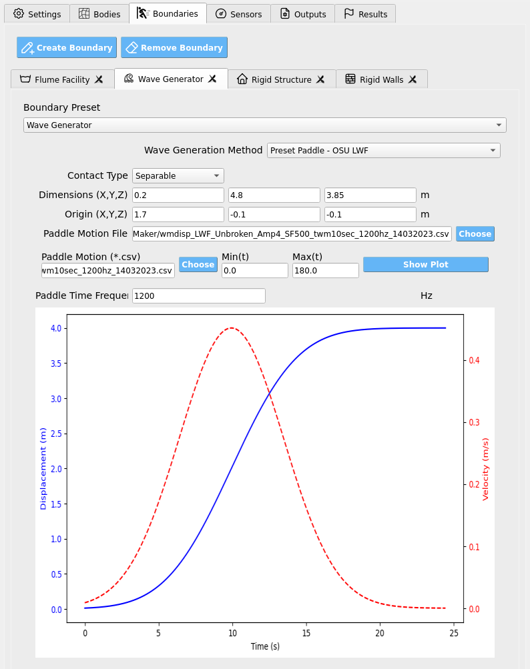Switch to the Bodies tab

[99, 13]
